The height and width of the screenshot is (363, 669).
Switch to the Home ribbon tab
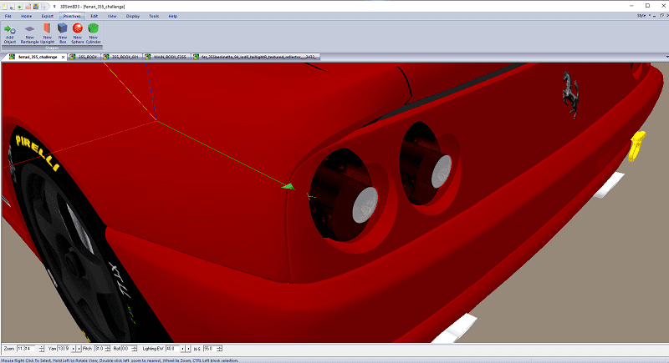pyautogui.click(x=27, y=16)
